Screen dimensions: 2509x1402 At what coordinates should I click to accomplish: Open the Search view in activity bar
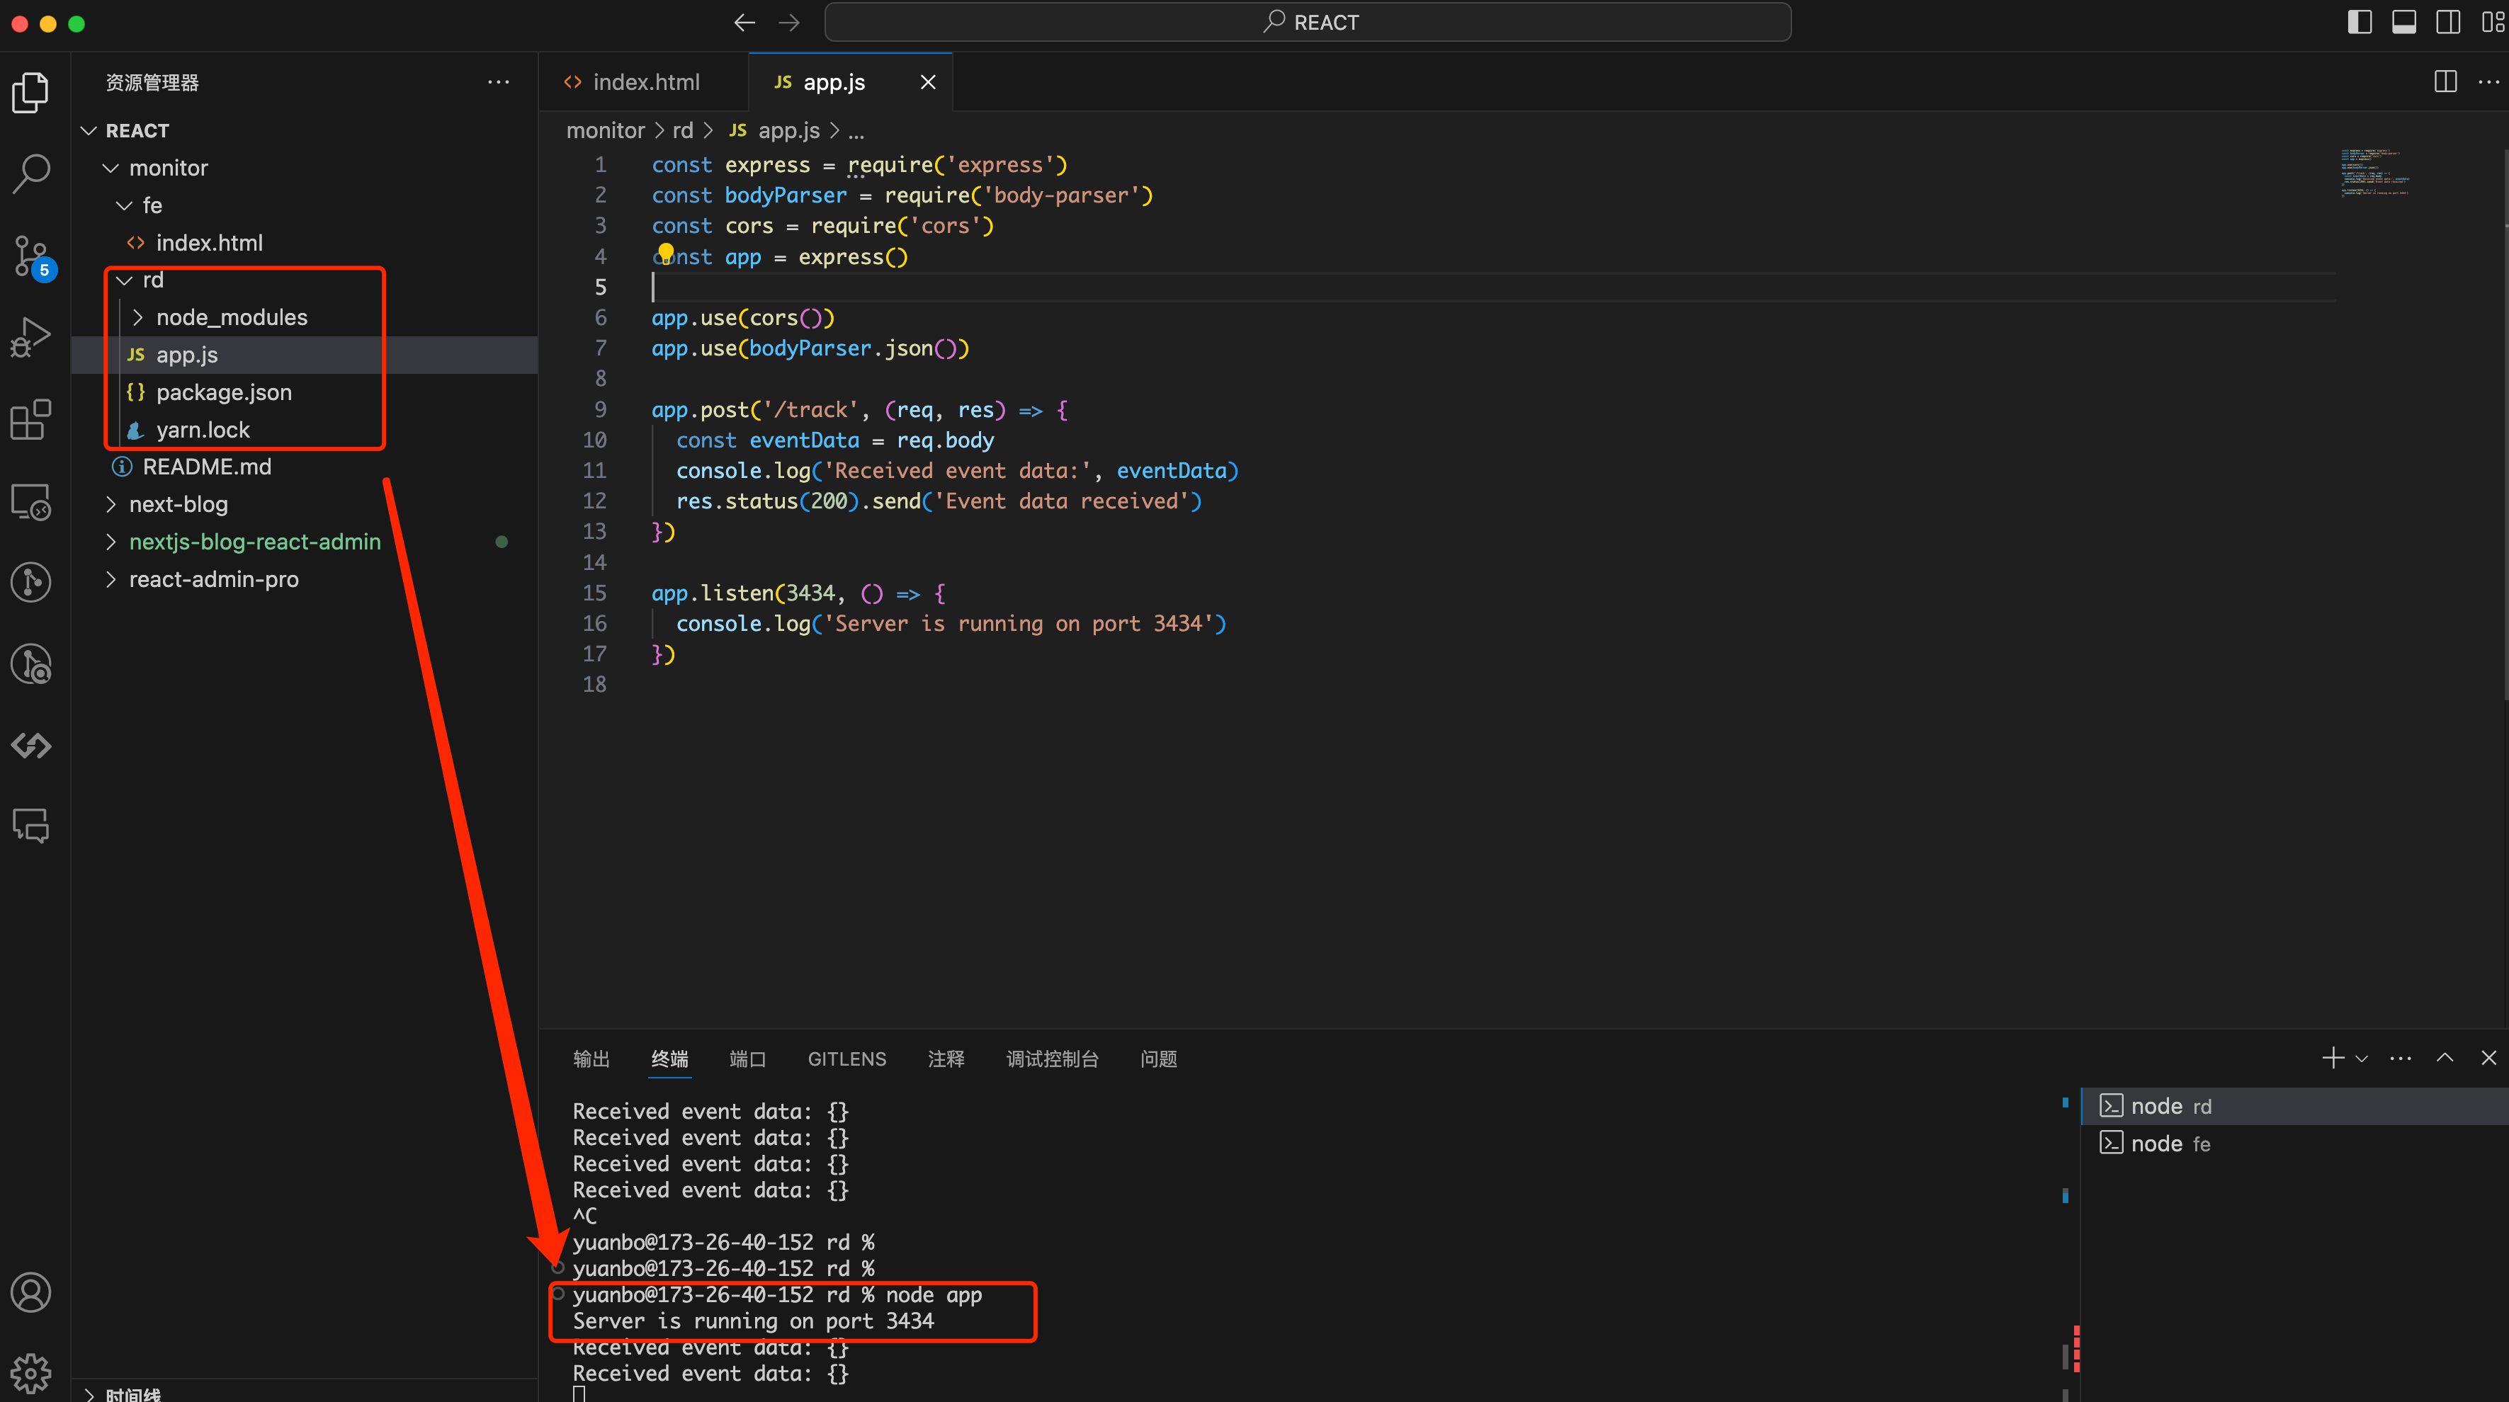[31, 173]
